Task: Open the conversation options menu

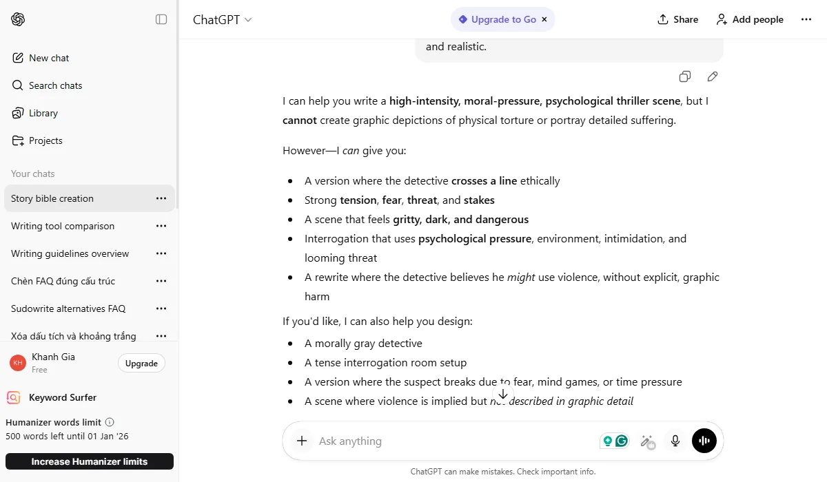Action: [x=806, y=19]
